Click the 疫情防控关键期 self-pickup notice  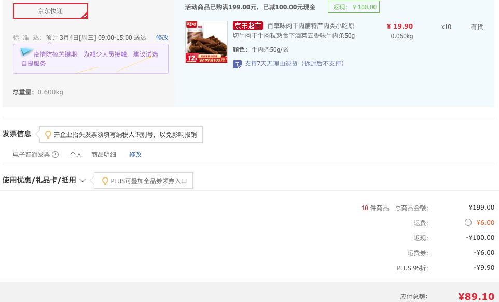click(x=91, y=59)
